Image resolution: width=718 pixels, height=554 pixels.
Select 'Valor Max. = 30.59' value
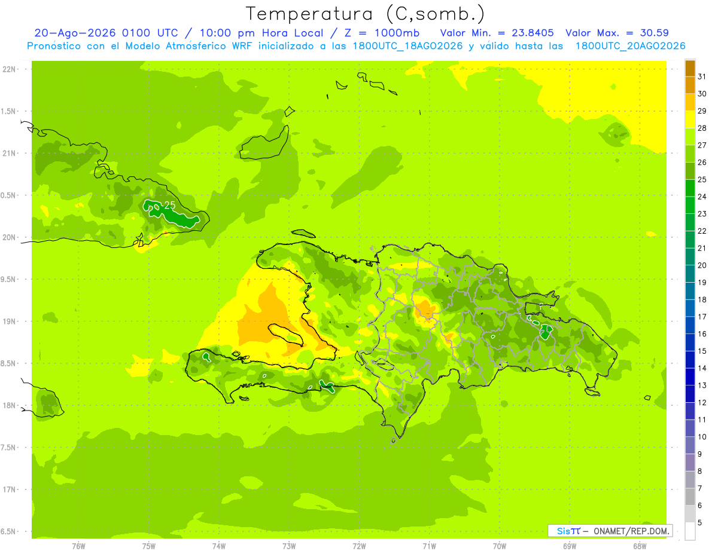tap(617, 33)
